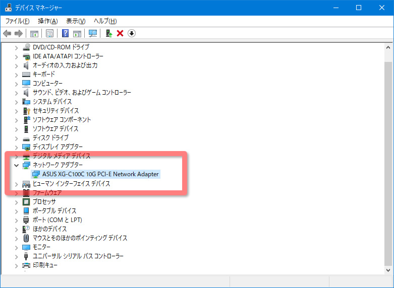Select the IDE ATA/ATAPI コントローラー icon
This screenshot has height=288, width=394.
click(26, 56)
